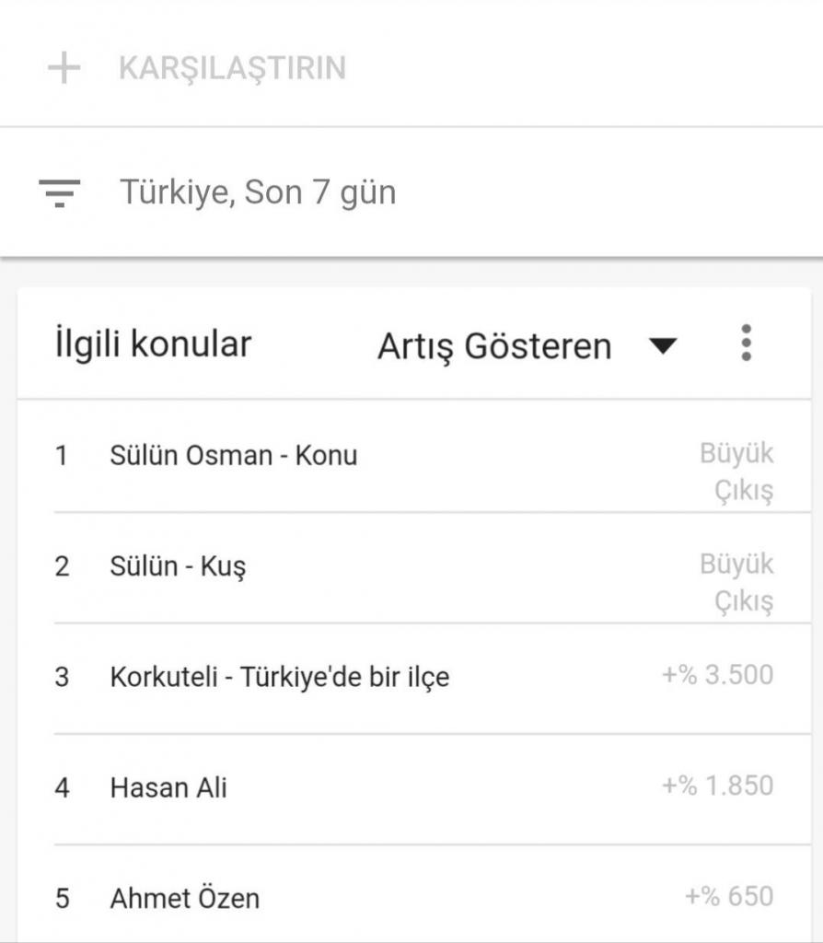
Task: Select Korkuteli - Türkiye'de bir ilçe
Action: coord(280,677)
